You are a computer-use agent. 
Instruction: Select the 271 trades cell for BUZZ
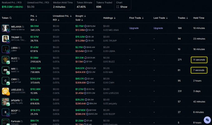(x=180, y=60)
